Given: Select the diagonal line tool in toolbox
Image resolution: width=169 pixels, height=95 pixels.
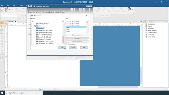Looking at the screenshot, I should click(x=2, y=49).
